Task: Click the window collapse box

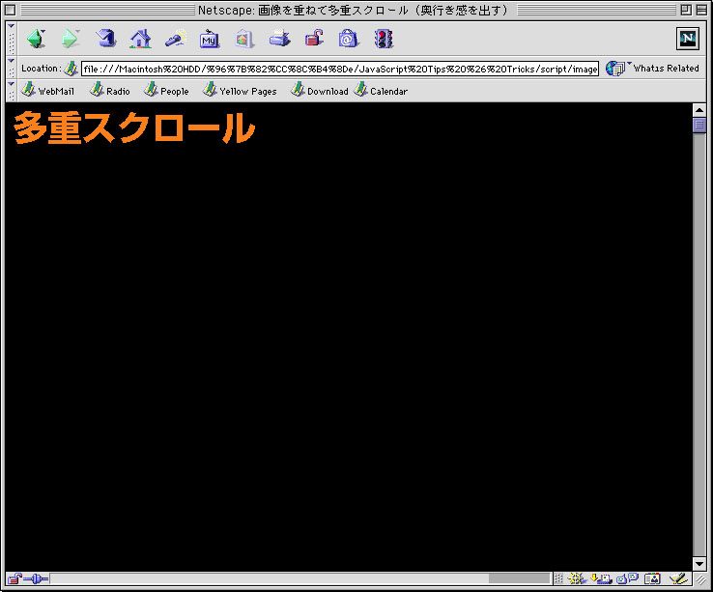Action: coord(701,10)
